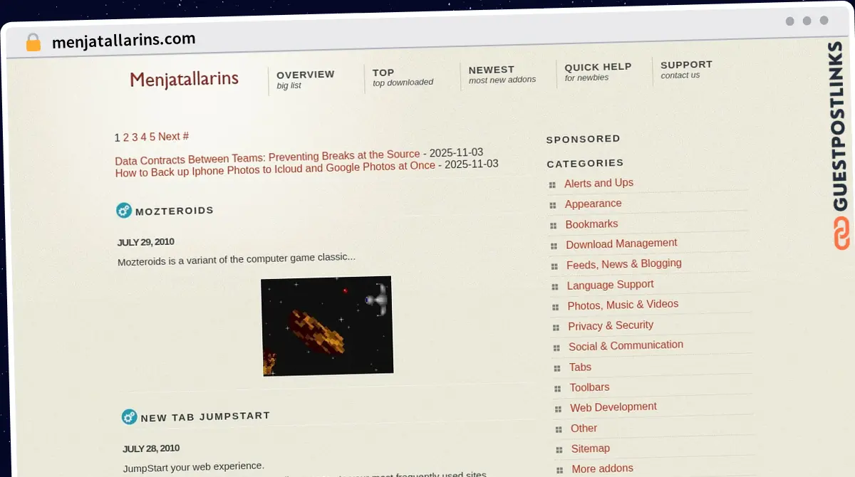Click the Mozteroids description text
855x477 pixels.
coord(237,259)
